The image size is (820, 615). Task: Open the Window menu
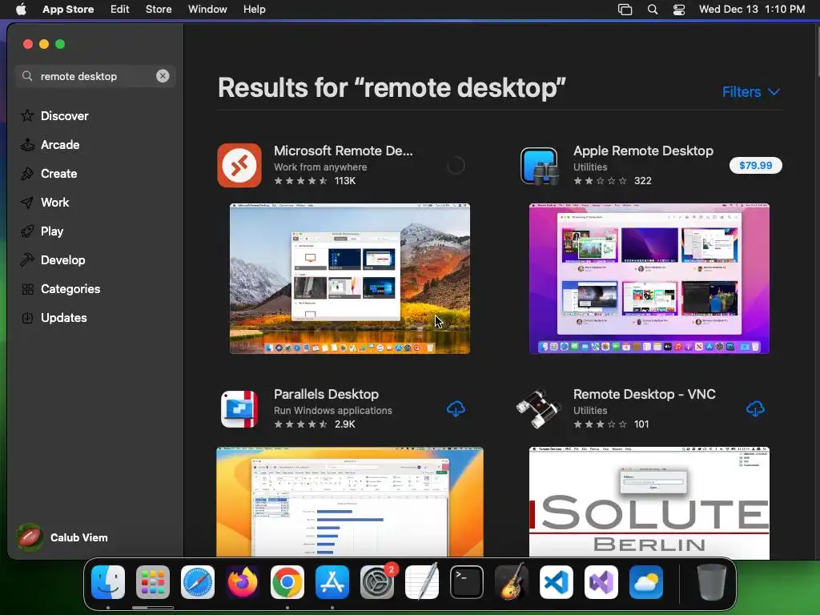pos(207,10)
